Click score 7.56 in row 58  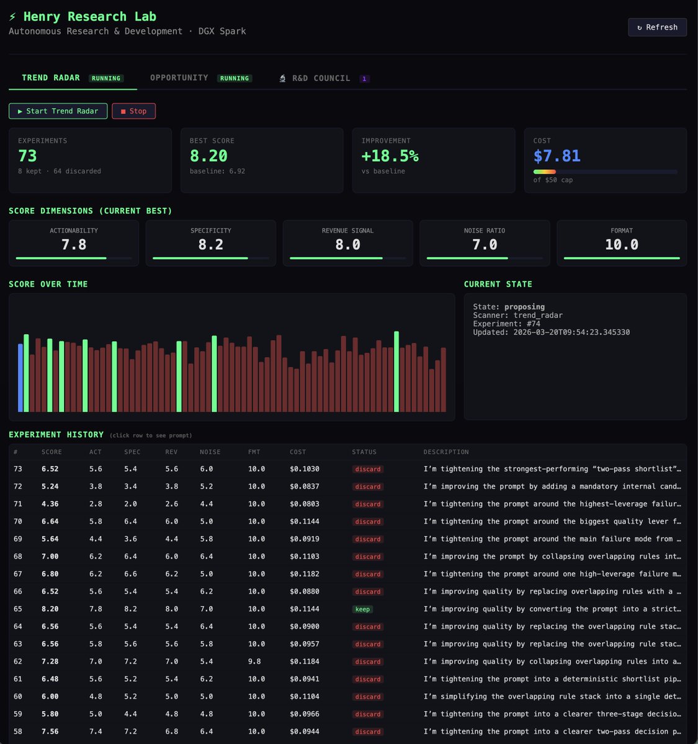[50, 732]
